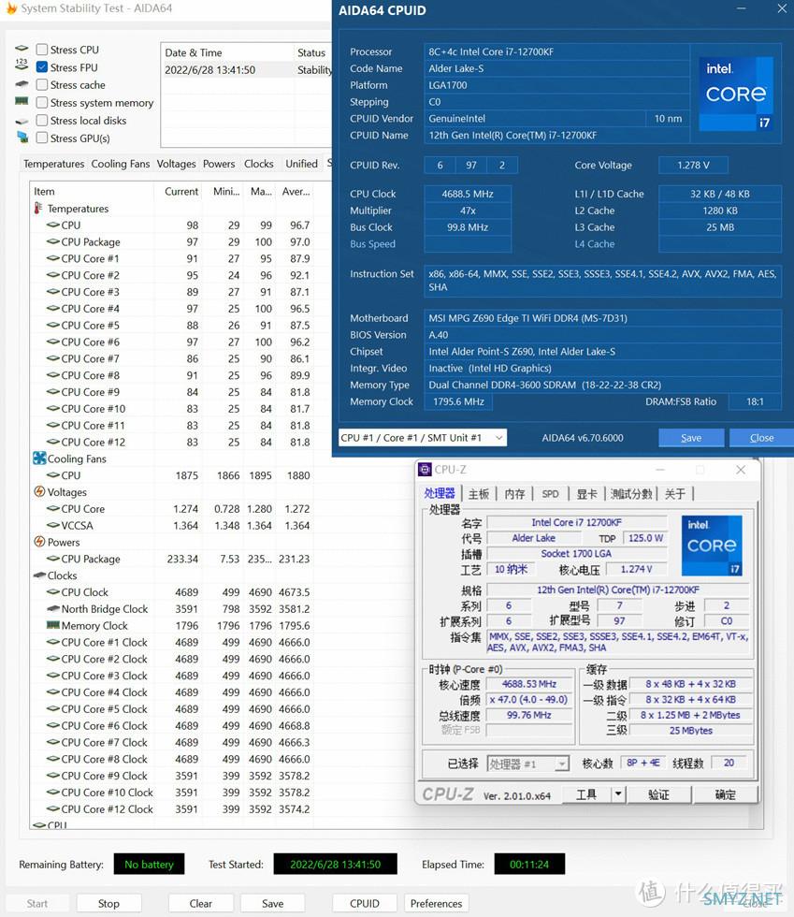Screen dimensions: 794x917
Task: Uncheck the Stress FPU checkbox
Action: tap(42, 66)
